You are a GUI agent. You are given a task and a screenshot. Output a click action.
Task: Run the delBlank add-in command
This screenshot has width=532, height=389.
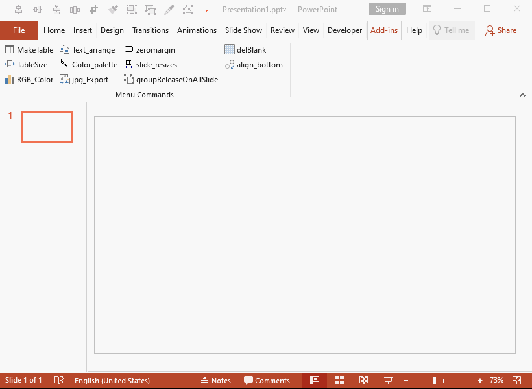[x=245, y=50]
